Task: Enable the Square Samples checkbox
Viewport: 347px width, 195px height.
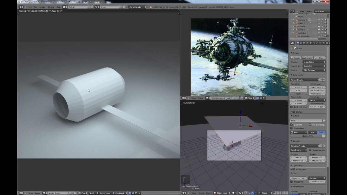Action: [x=310, y=150]
